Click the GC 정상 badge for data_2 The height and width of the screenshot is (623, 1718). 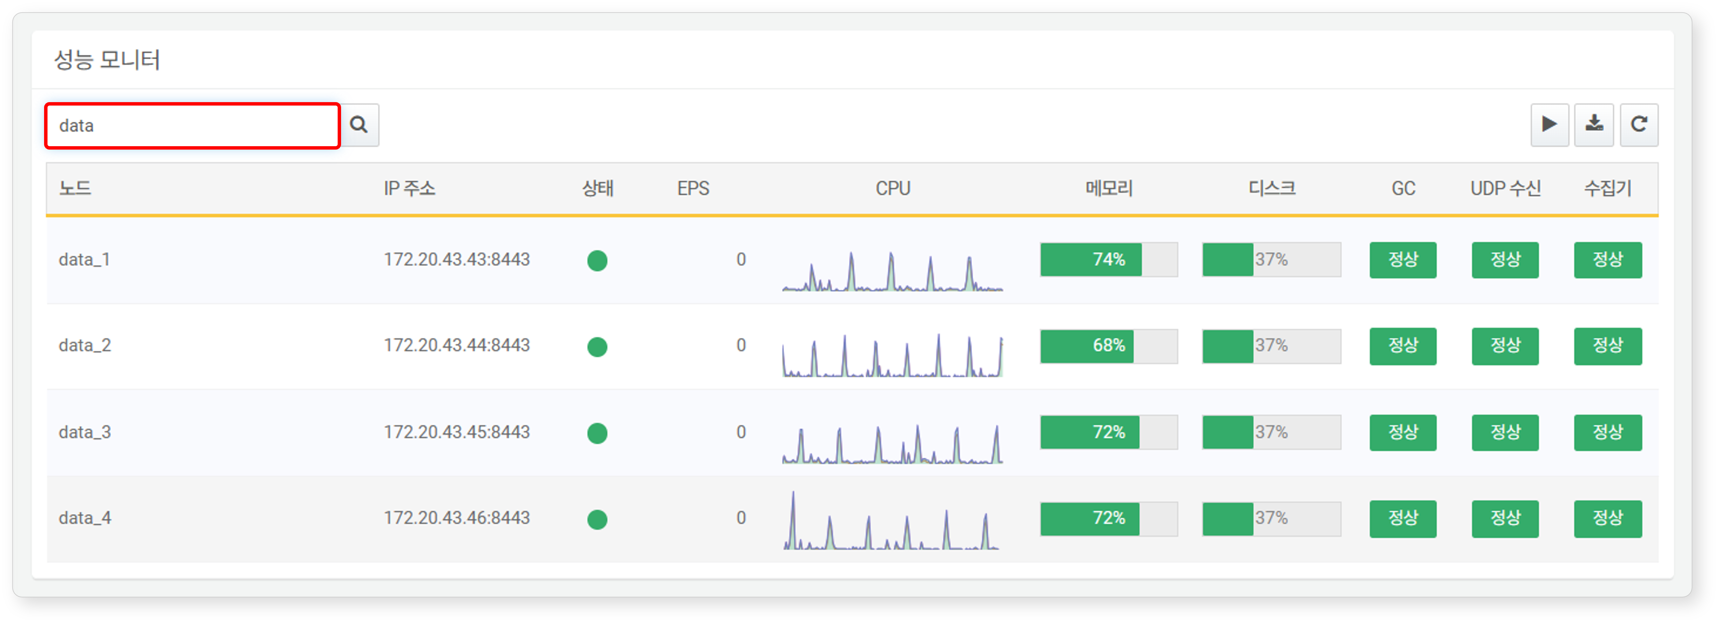coord(1403,346)
